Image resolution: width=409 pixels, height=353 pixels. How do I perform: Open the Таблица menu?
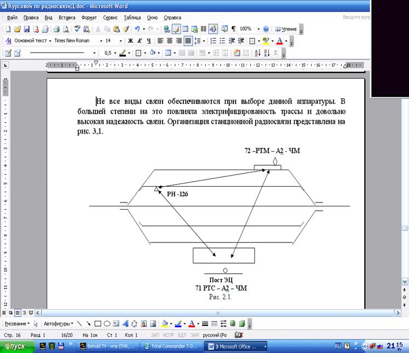coord(132,18)
